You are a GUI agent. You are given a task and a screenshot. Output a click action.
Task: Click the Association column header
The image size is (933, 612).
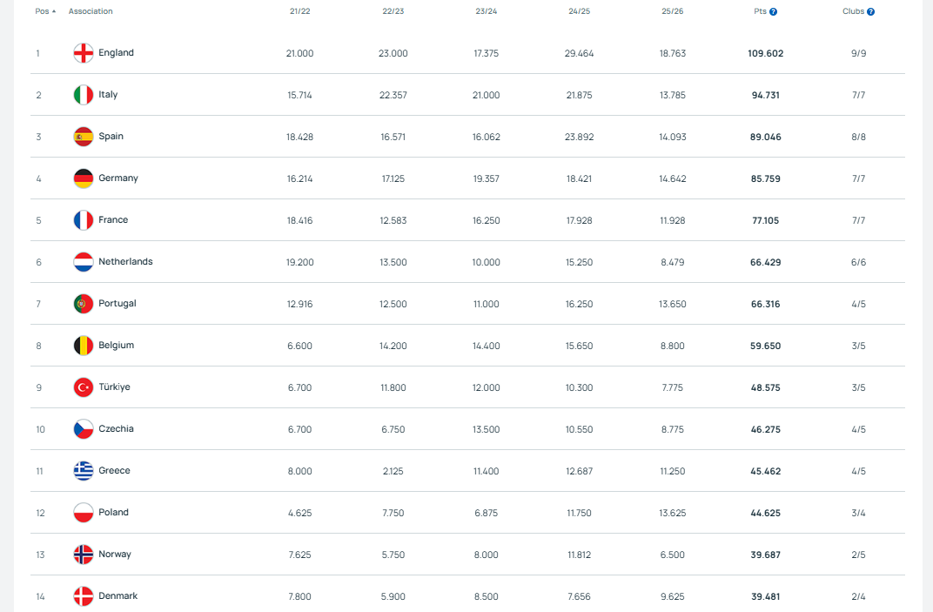click(x=91, y=11)
